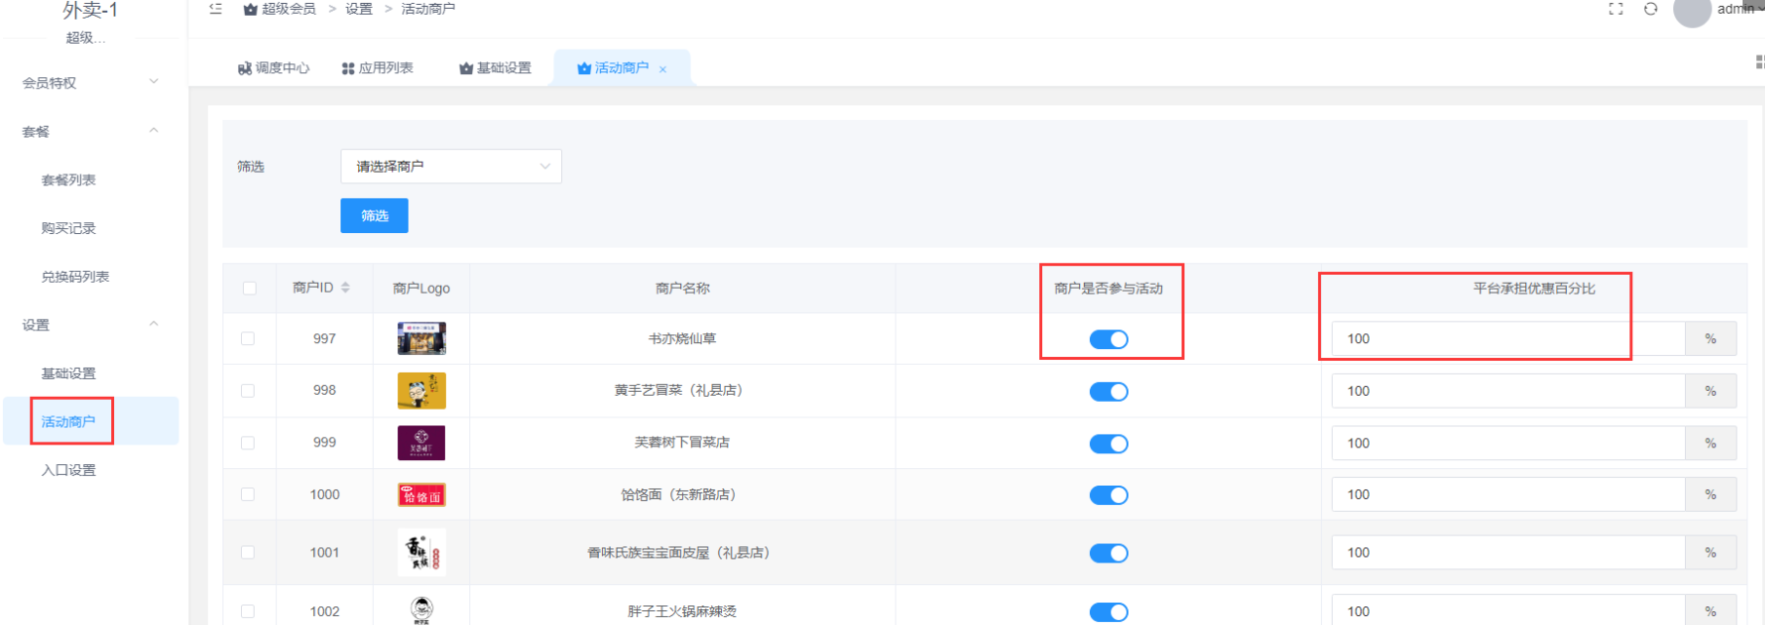Click the 调度中心 tab icon
The image size is (1765, 625).
(x=245, y=68)
